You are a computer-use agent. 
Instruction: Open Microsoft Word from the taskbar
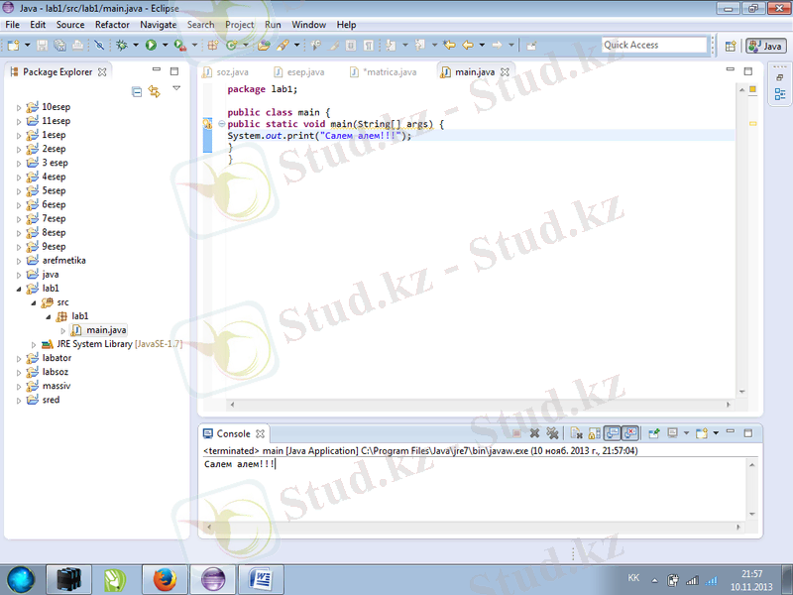tap(261, 580)
